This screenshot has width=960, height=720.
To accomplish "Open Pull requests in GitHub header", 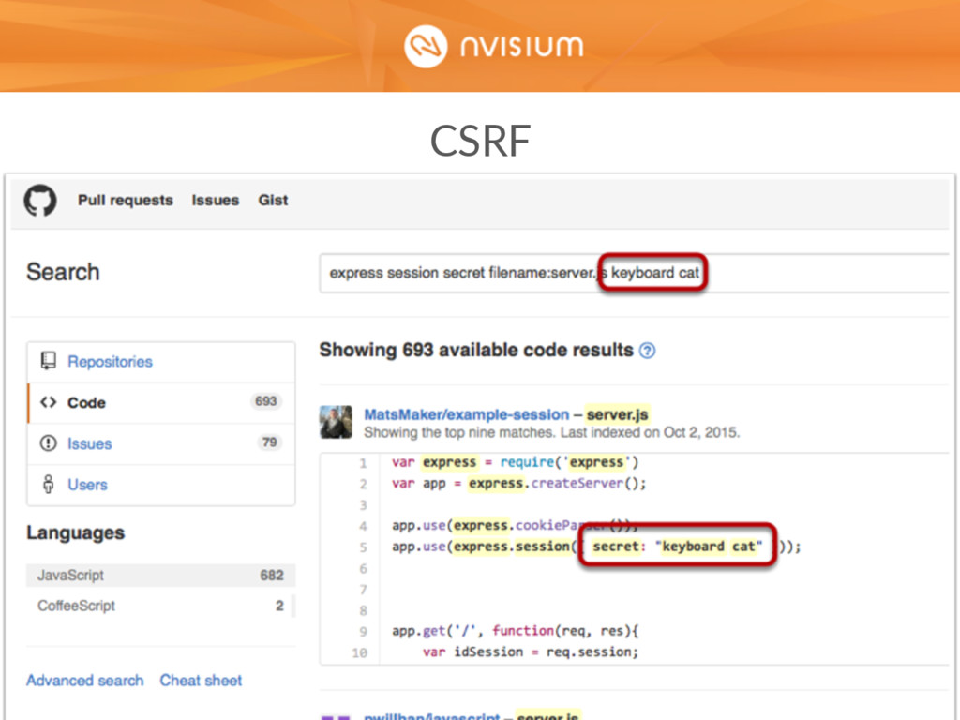I will tap(126, 201).
